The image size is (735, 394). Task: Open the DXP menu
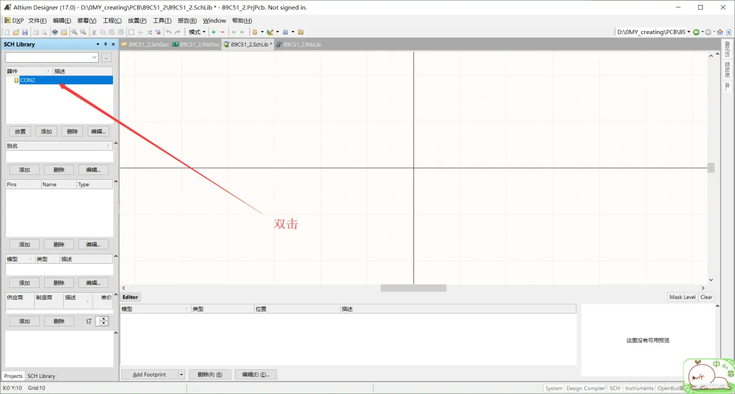(x=14, y=20)
